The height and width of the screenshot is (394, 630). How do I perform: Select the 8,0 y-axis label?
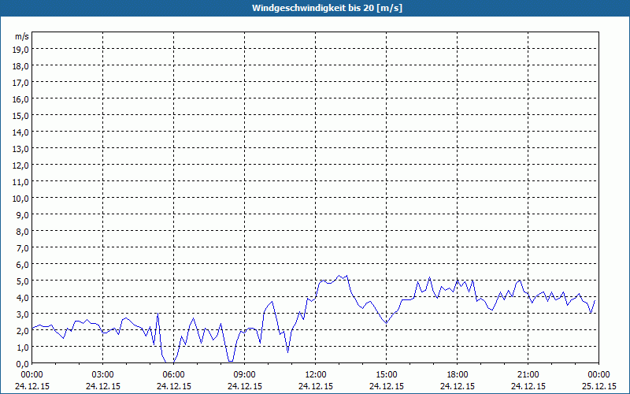point(23,232)
